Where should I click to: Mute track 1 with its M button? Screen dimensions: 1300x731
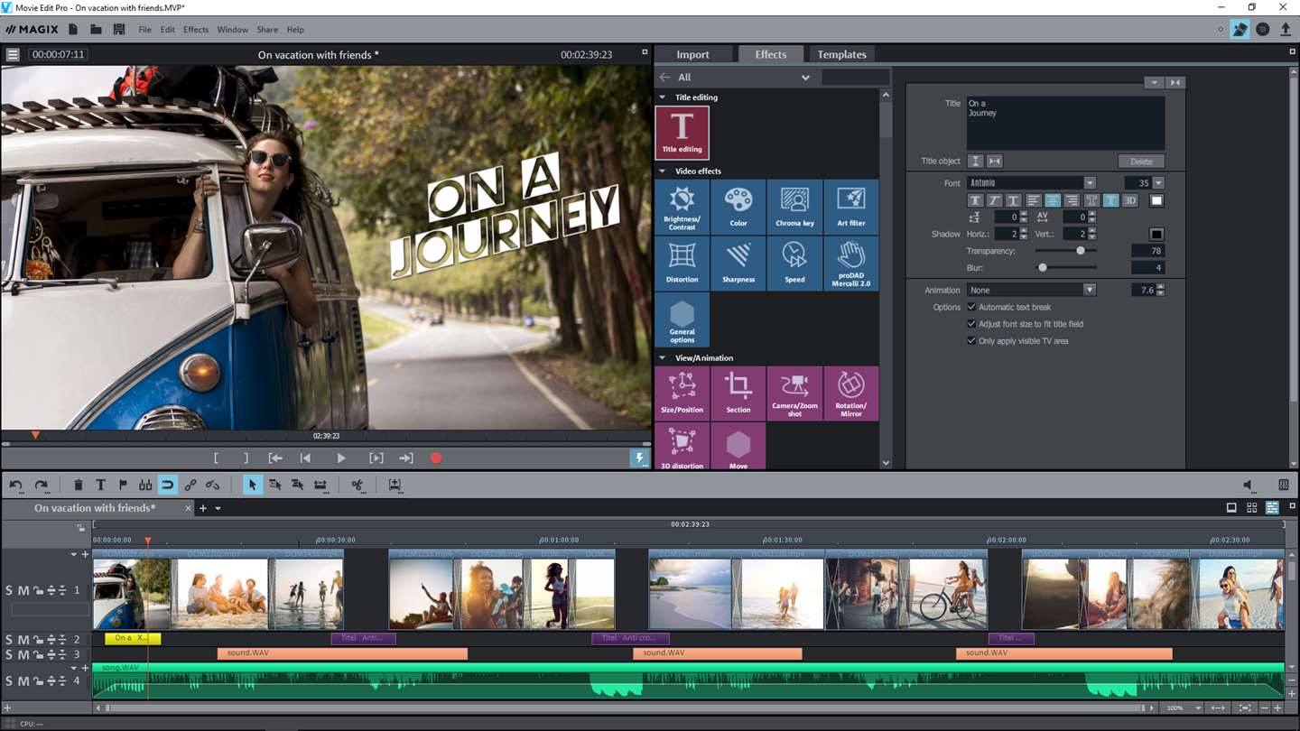(x=23, y=591)
